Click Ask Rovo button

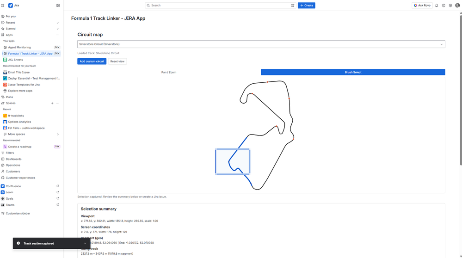(x=422, y=5)
